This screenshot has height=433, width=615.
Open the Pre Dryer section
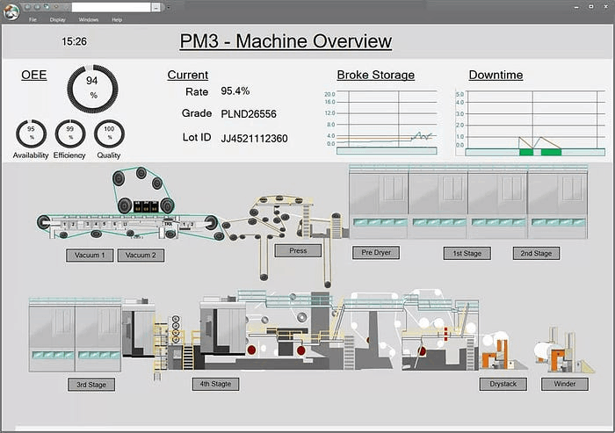(376, 253)
